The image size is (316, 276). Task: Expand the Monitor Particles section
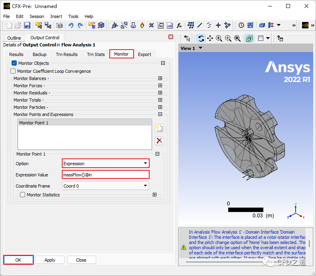(160, 107)
